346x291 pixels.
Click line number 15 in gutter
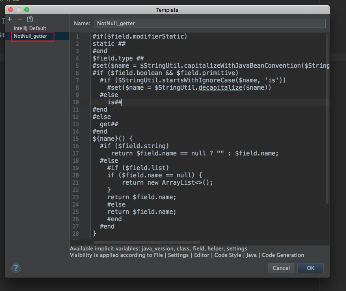(x=76, y=139)
